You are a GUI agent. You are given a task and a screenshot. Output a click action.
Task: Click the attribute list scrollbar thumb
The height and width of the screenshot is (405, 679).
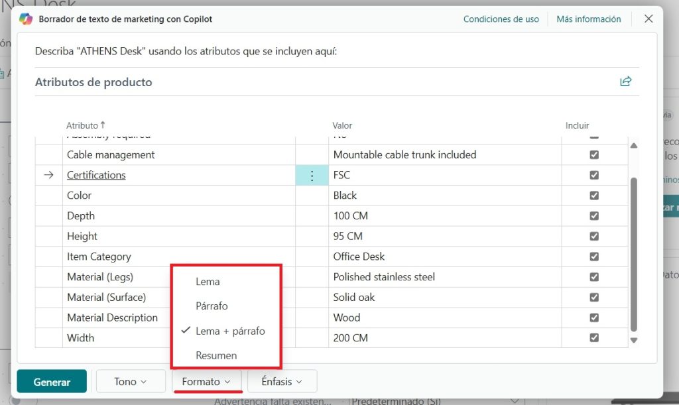point(633,255)
